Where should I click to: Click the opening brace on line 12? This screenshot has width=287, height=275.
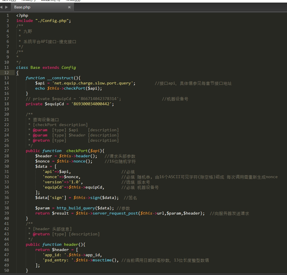point(17,73)
